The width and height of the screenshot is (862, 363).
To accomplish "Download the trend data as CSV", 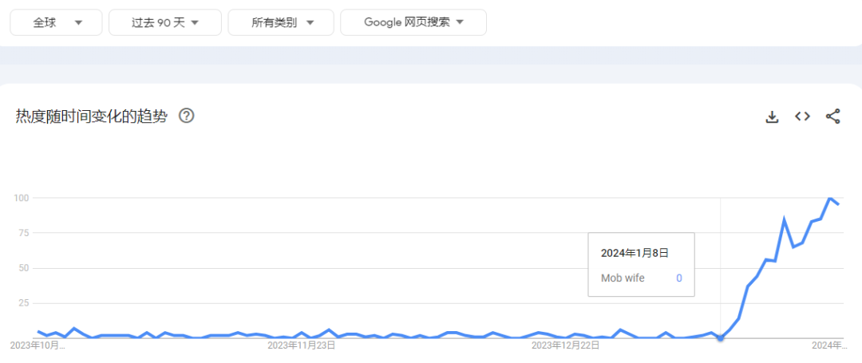I will pyautogui.click(x=772, y=116).
